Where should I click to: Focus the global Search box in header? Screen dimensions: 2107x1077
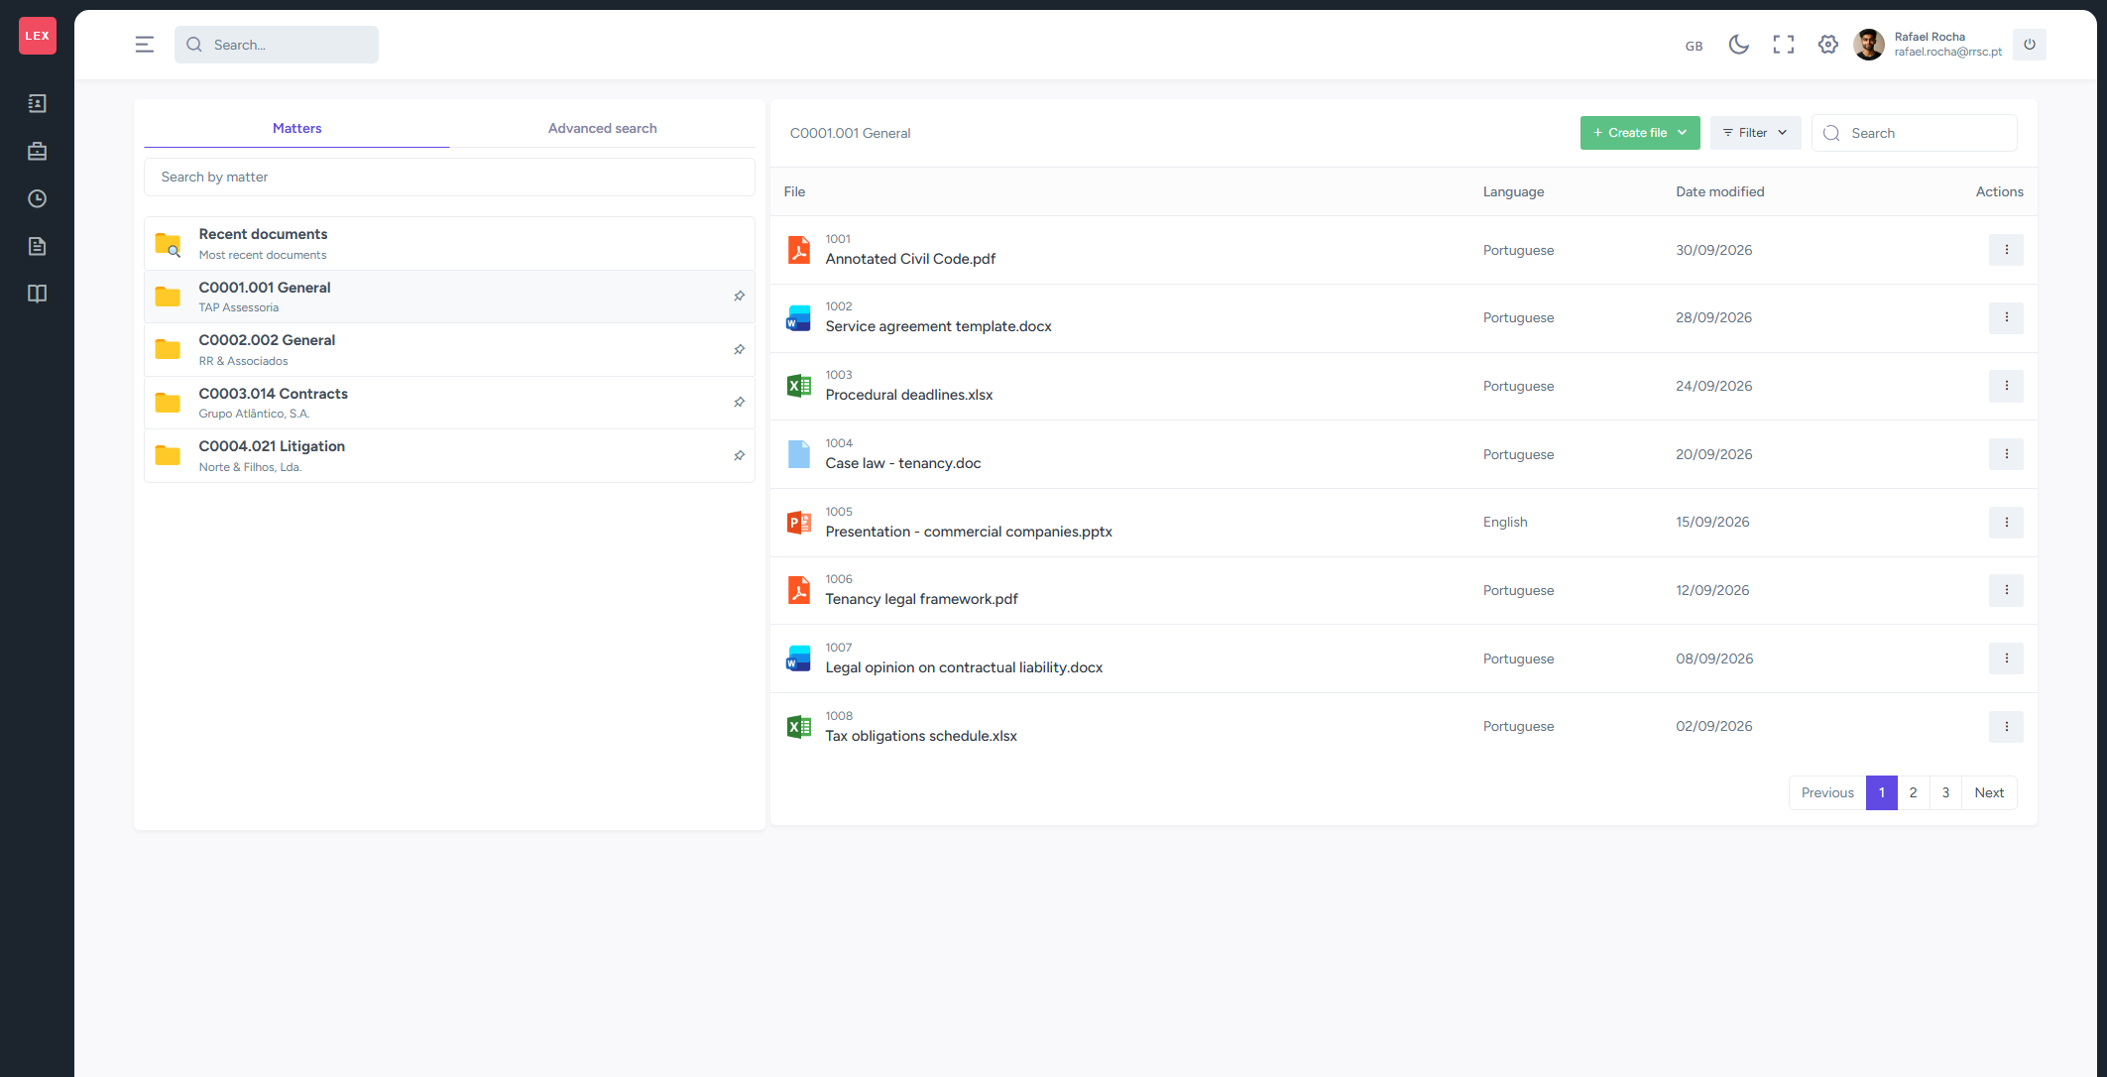[x=277, y=45]
